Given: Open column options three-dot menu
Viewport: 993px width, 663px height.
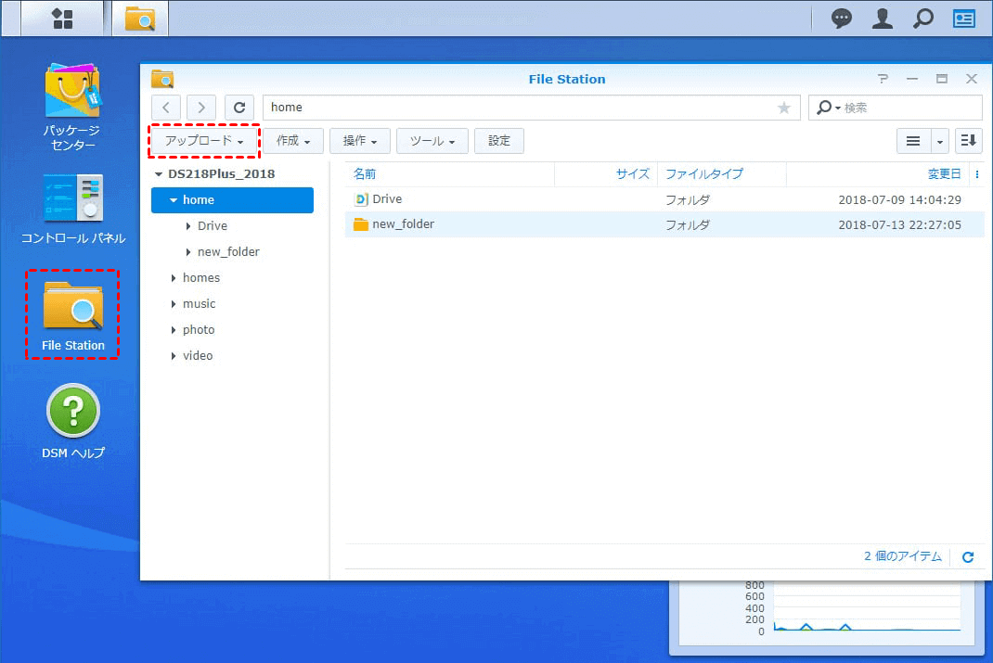Looking at the screenshot, I should (x=977, y=174).
